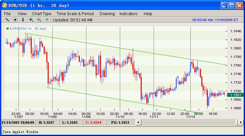Click the green connection status ball icon
Viewport: 245px width, 136px height.
47,19
